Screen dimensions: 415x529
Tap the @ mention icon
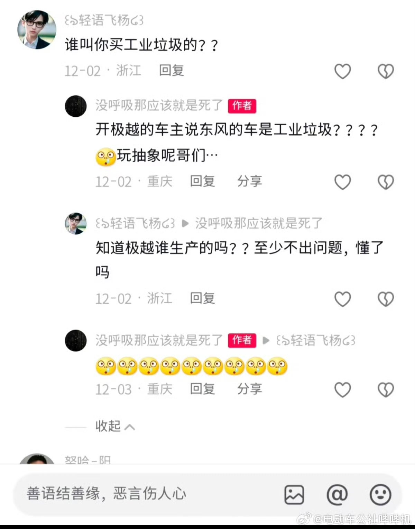click(x=337, y=494)
